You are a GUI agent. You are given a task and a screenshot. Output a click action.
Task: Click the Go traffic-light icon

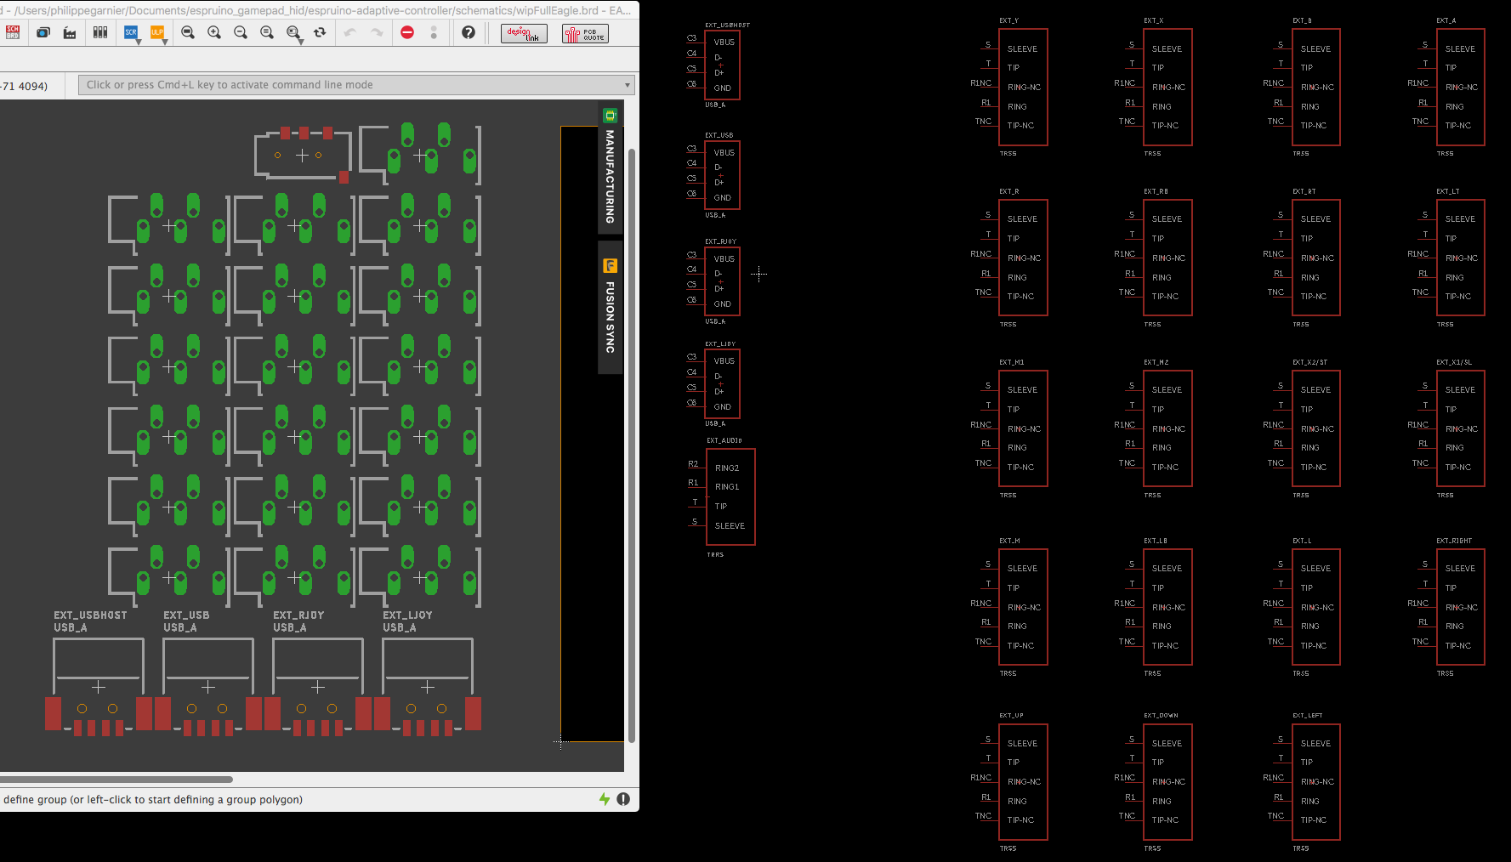click(434, 32)
